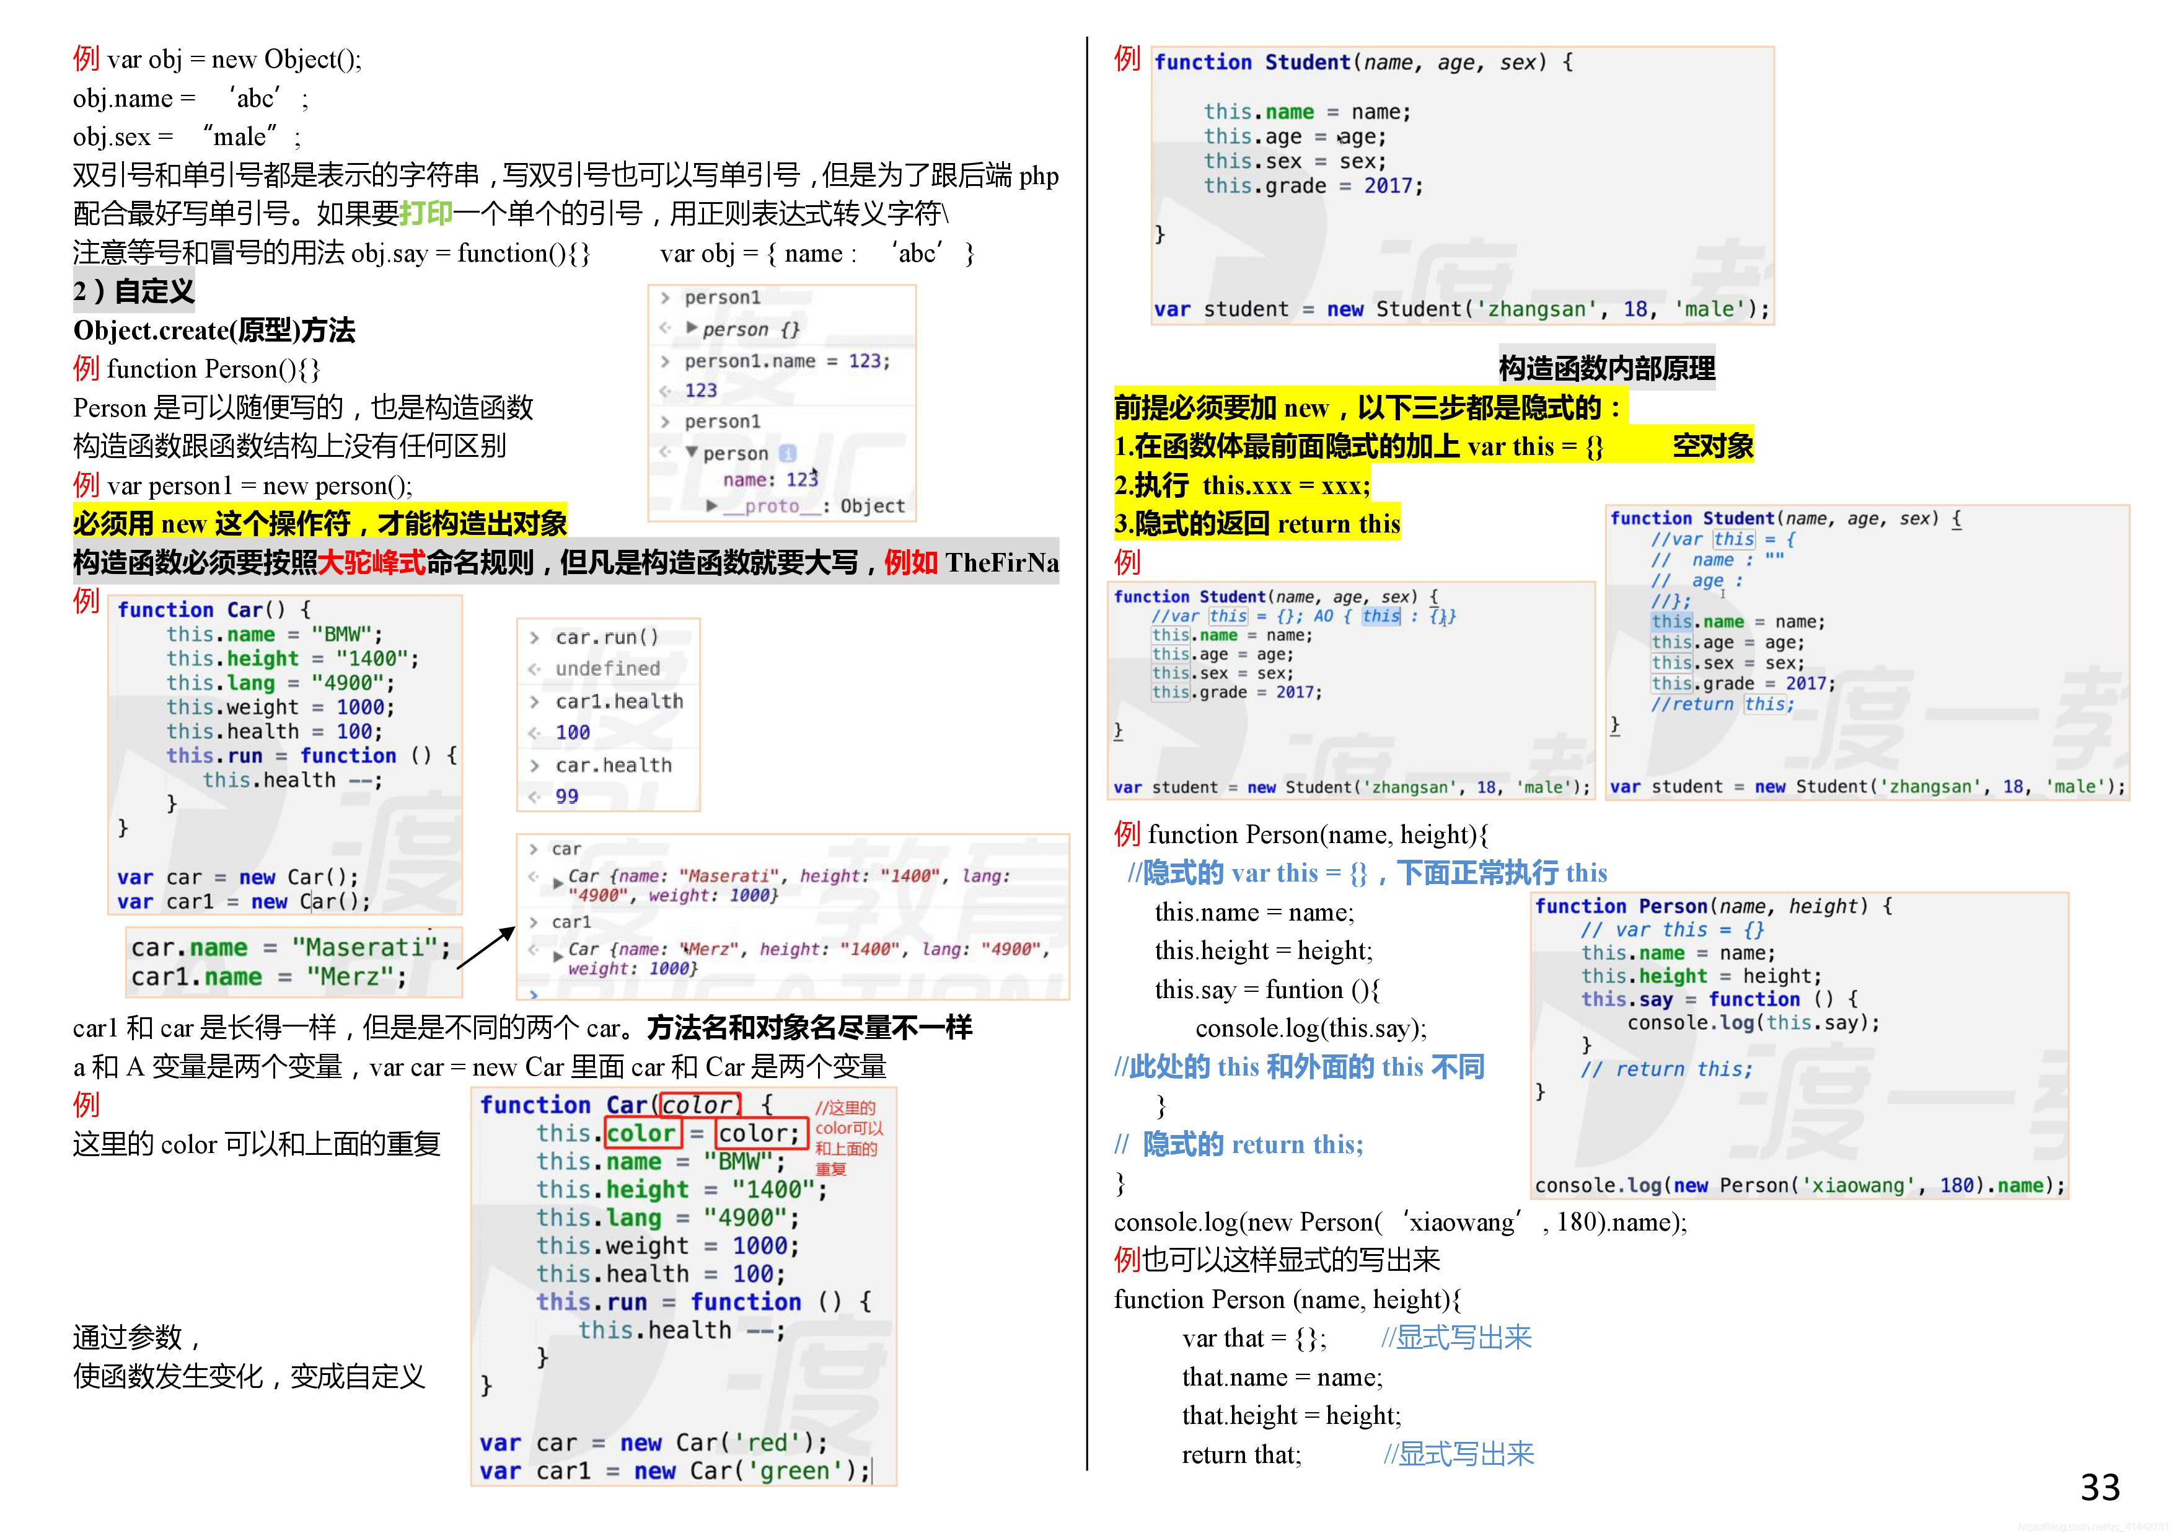Click the red phrase "大驼峰式"
This screenshot has height=1538, width=2174.
pos(372,562)
